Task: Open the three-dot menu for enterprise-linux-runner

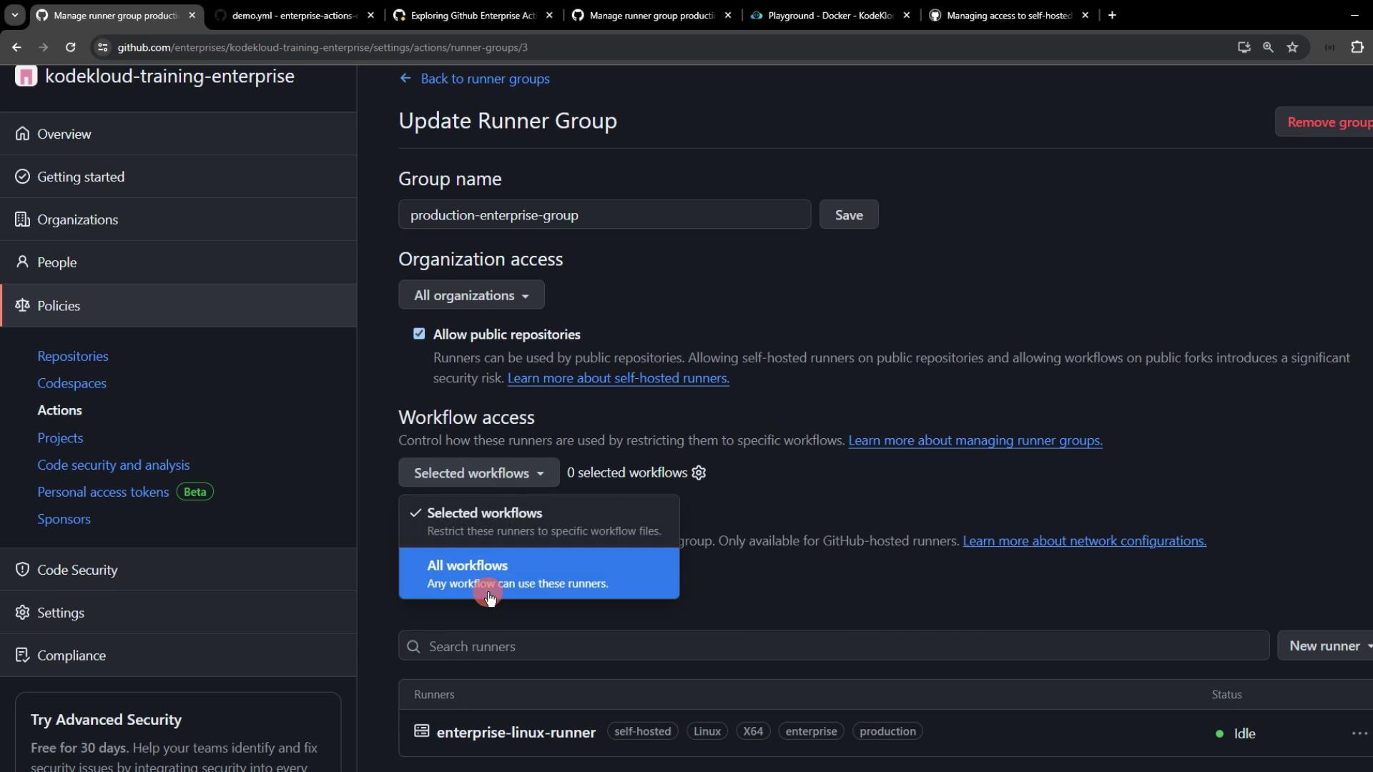Action: point(1359,733)
